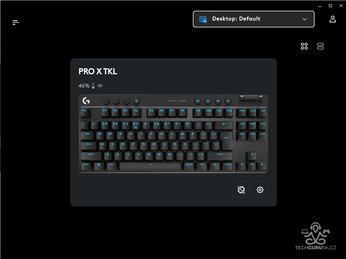Click the profile lock icon in selector

click(x=203, y=19)
